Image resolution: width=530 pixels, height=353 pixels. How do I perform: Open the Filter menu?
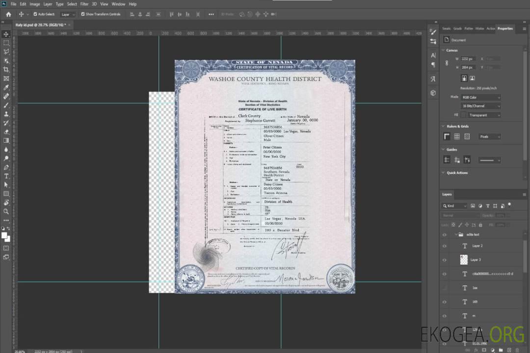tap(84, 4)
